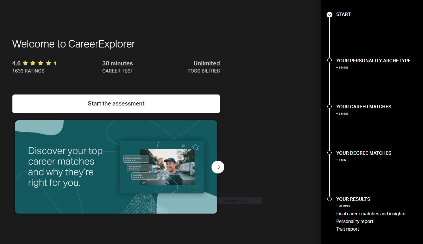Screen dimensions: 423x244
Task: Click the CAREER TEST label
Action: click(118, 71)
